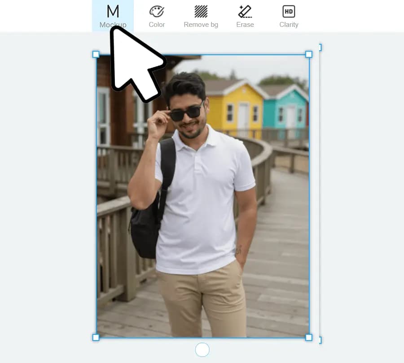Click the top-right resize handle of the photo
Viewport: 404px width, 363px height.
tap(309, 54)
